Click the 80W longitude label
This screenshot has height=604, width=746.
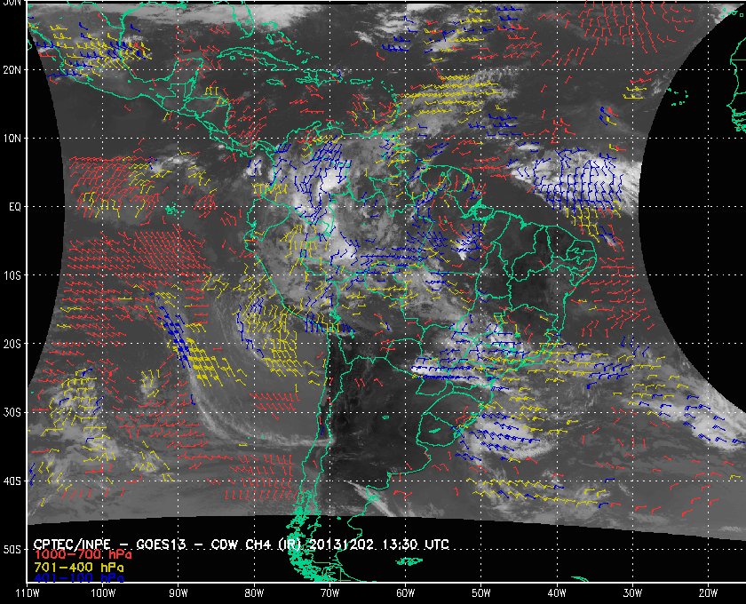(254, 593)
